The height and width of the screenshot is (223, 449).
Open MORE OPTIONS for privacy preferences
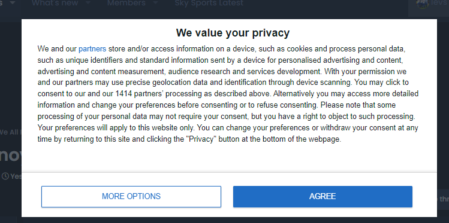[x=131, y=197]
